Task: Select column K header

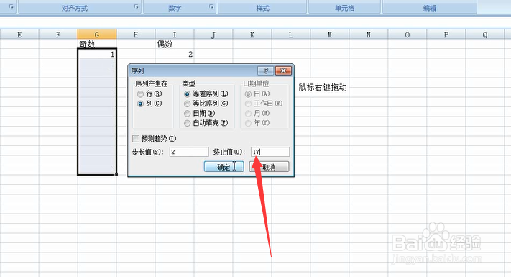Action: pyautogui.click(x=252, y=35)
